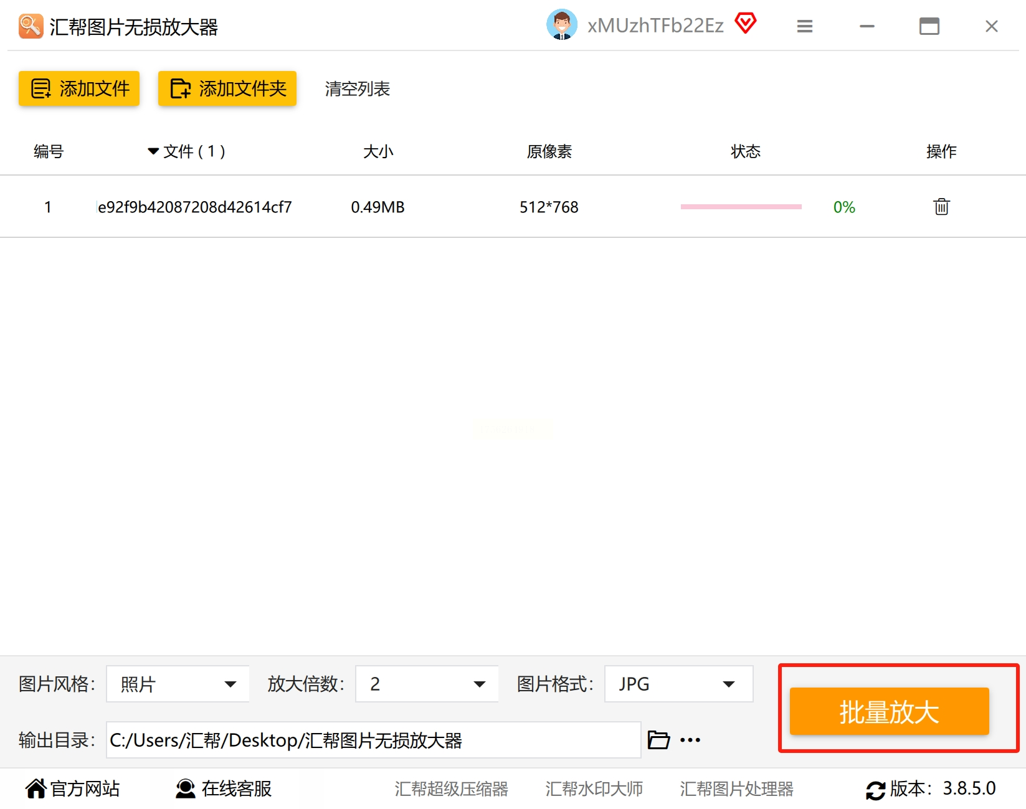Open the 图片风格 dropdown showing 照片
1026x809 pixels.
pos(178,684)
